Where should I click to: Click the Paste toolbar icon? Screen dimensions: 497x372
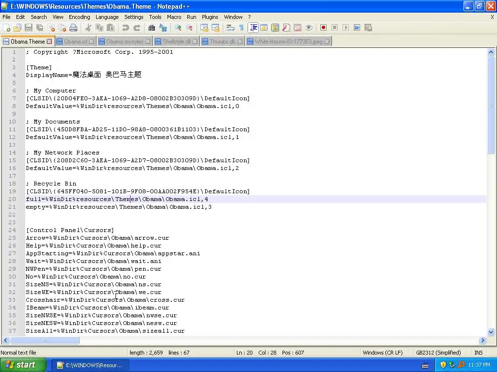click(111, 28)
